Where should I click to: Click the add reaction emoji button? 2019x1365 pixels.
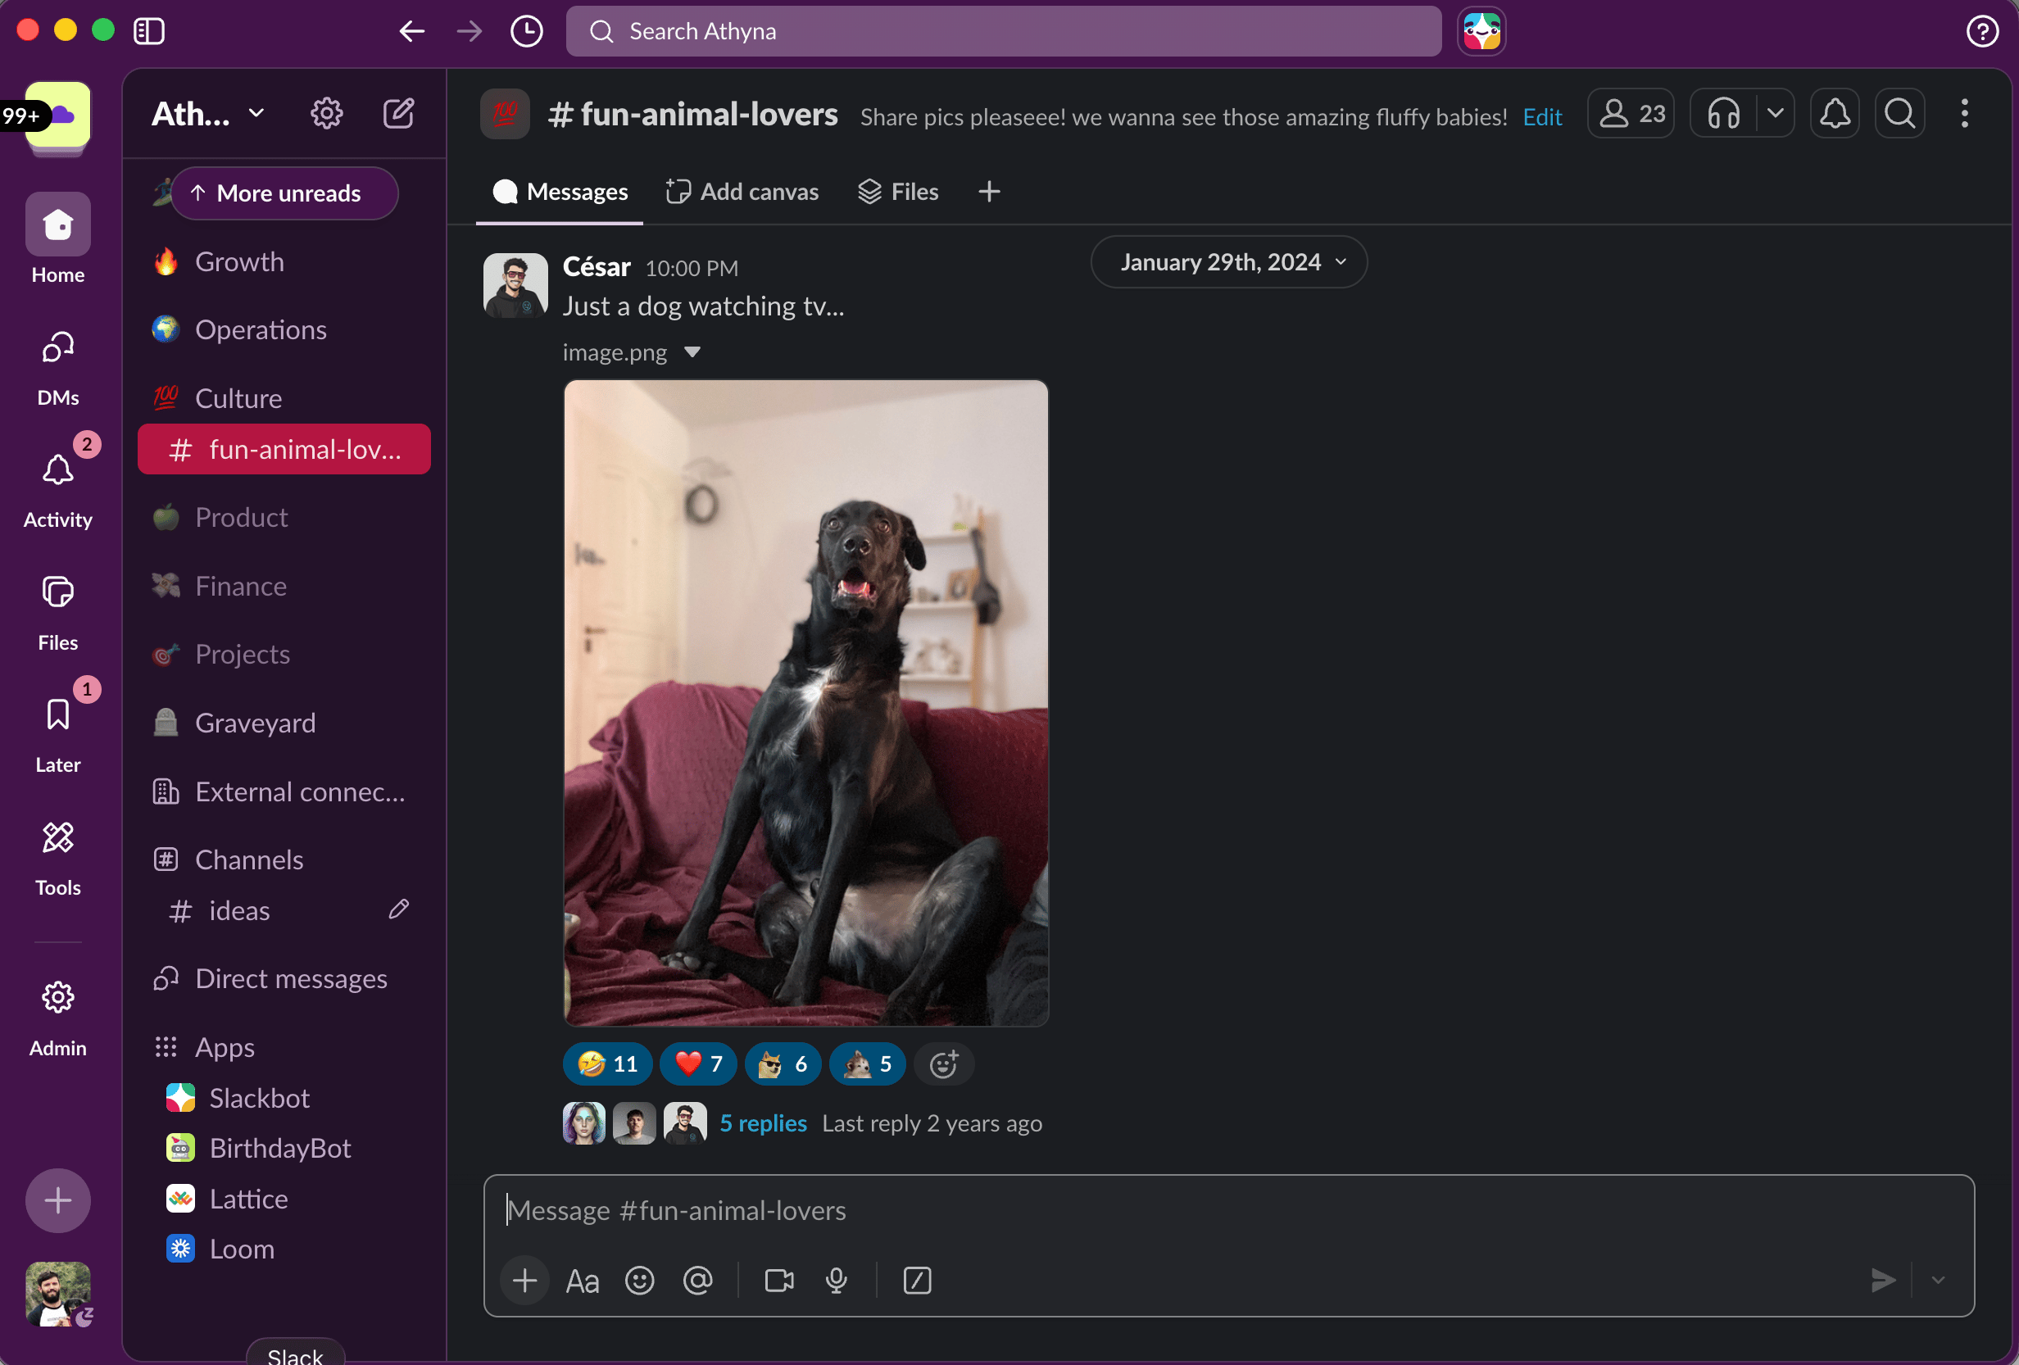(x=943, y=1063)
